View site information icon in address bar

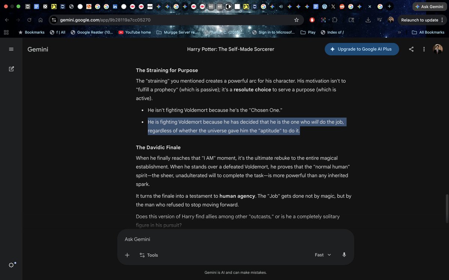[x=54, y=20]
